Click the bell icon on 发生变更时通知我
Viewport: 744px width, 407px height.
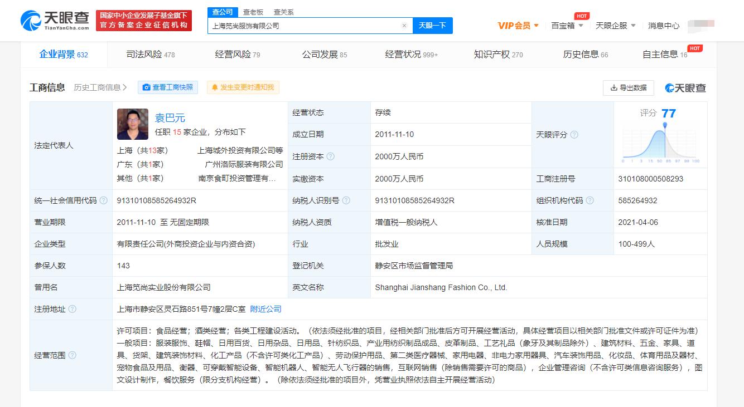click(x=214, y=87)
